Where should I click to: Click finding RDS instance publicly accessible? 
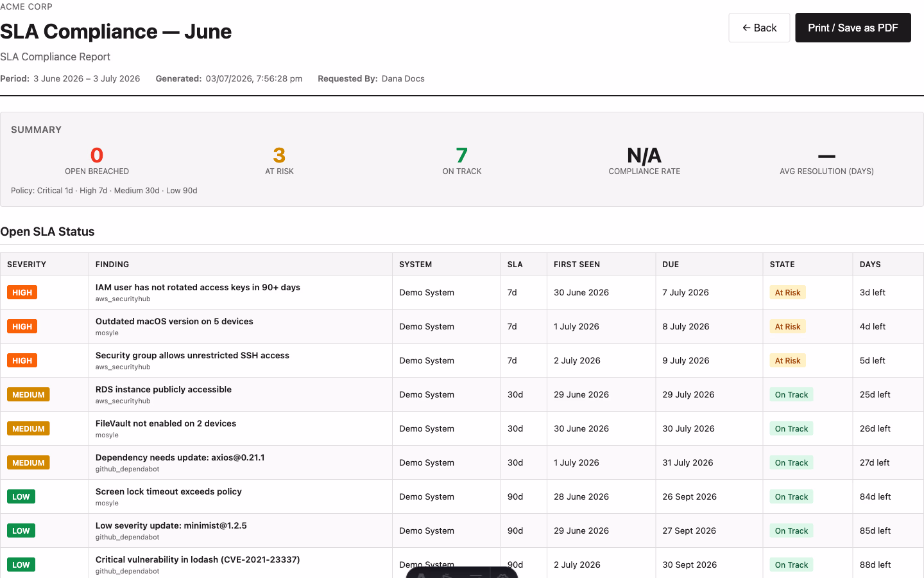[164, 389]
